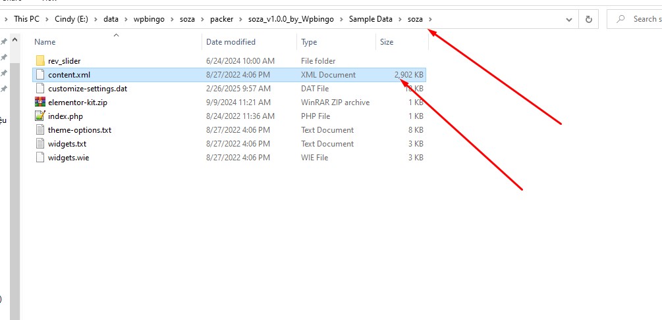Click the widgets.wie file icon
This screenshot has height=320, width=662.
[40, 158]
